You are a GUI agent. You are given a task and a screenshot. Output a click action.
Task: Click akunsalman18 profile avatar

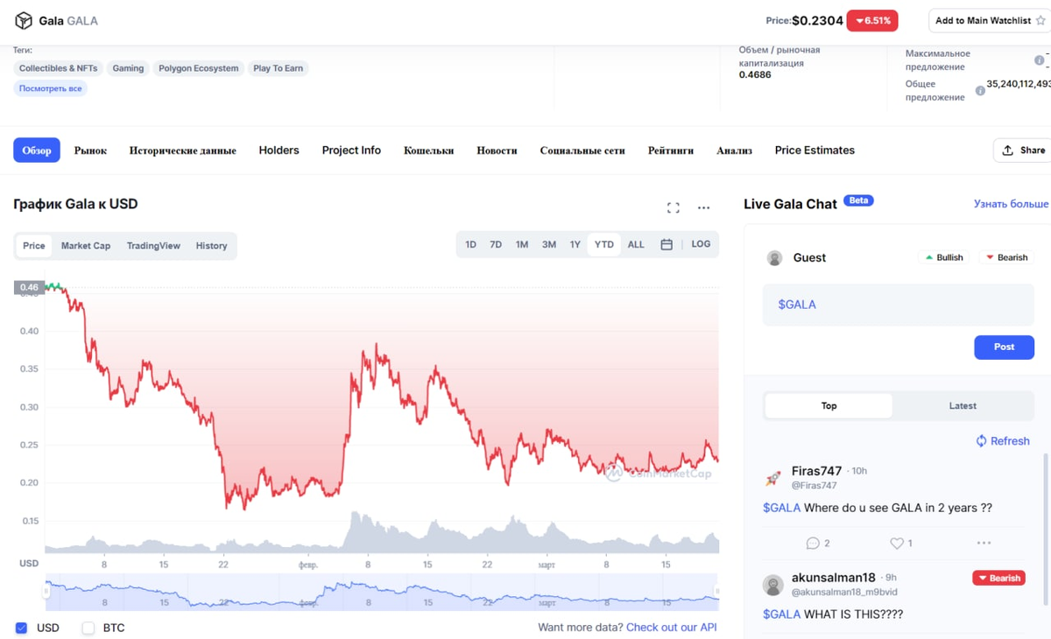pyautogui.click(x=773, y=585)
